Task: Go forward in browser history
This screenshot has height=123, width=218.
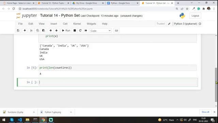Action: (x=9, y=9)
